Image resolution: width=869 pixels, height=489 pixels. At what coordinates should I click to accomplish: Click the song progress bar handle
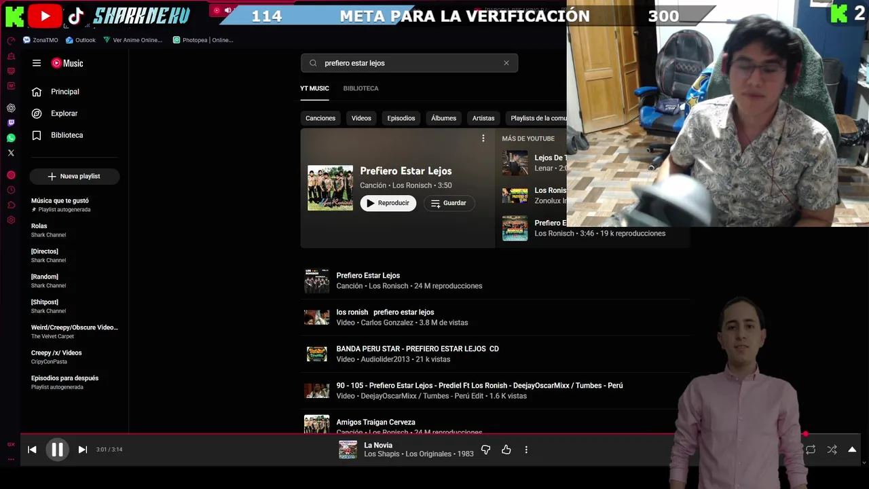pyautogui.click(x=805, y=434)
